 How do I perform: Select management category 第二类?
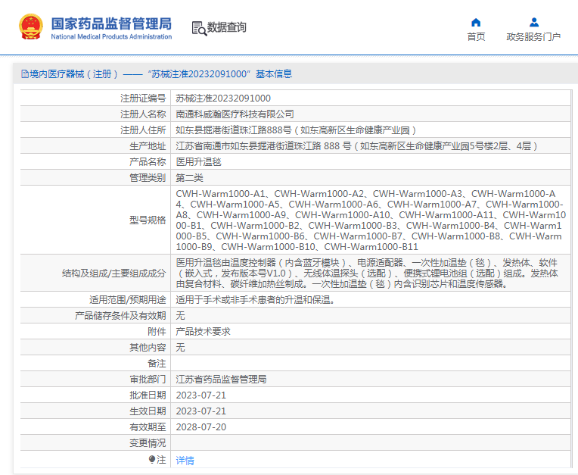189,177
